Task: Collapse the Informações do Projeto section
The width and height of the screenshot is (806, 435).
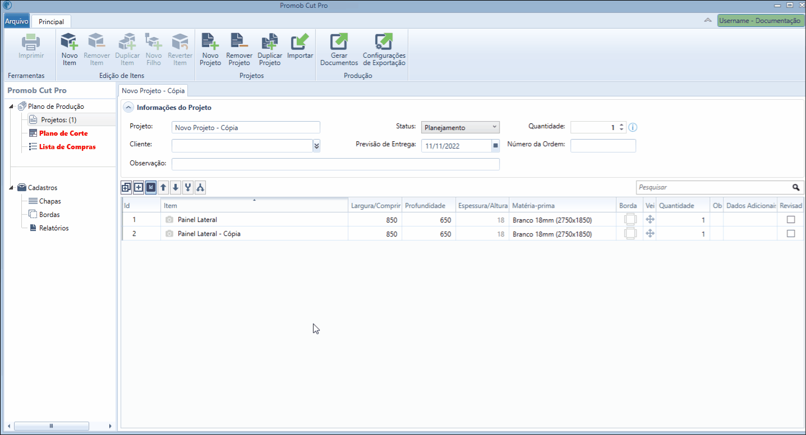Action: pyautogui.click(x=128, y=108)
